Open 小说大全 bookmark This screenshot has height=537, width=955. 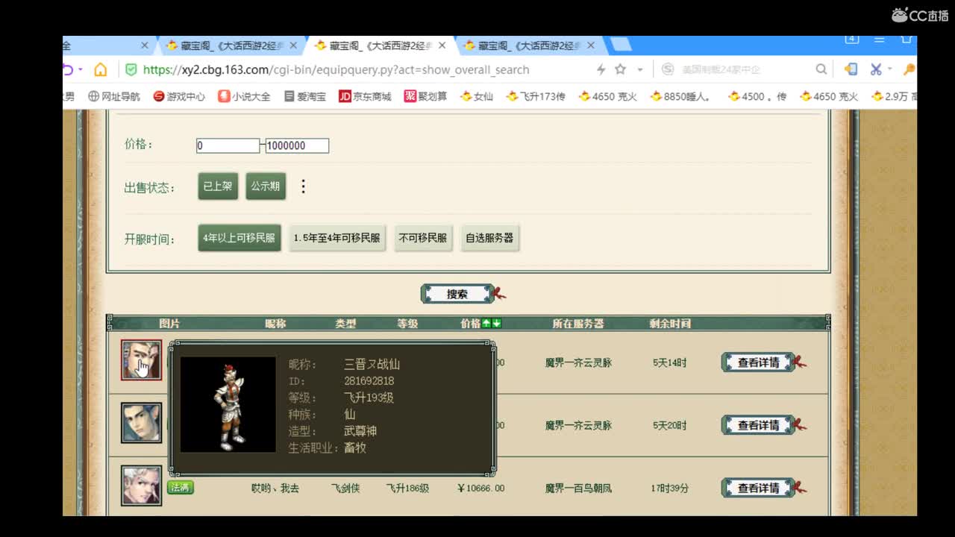click(x=244, y=96)
